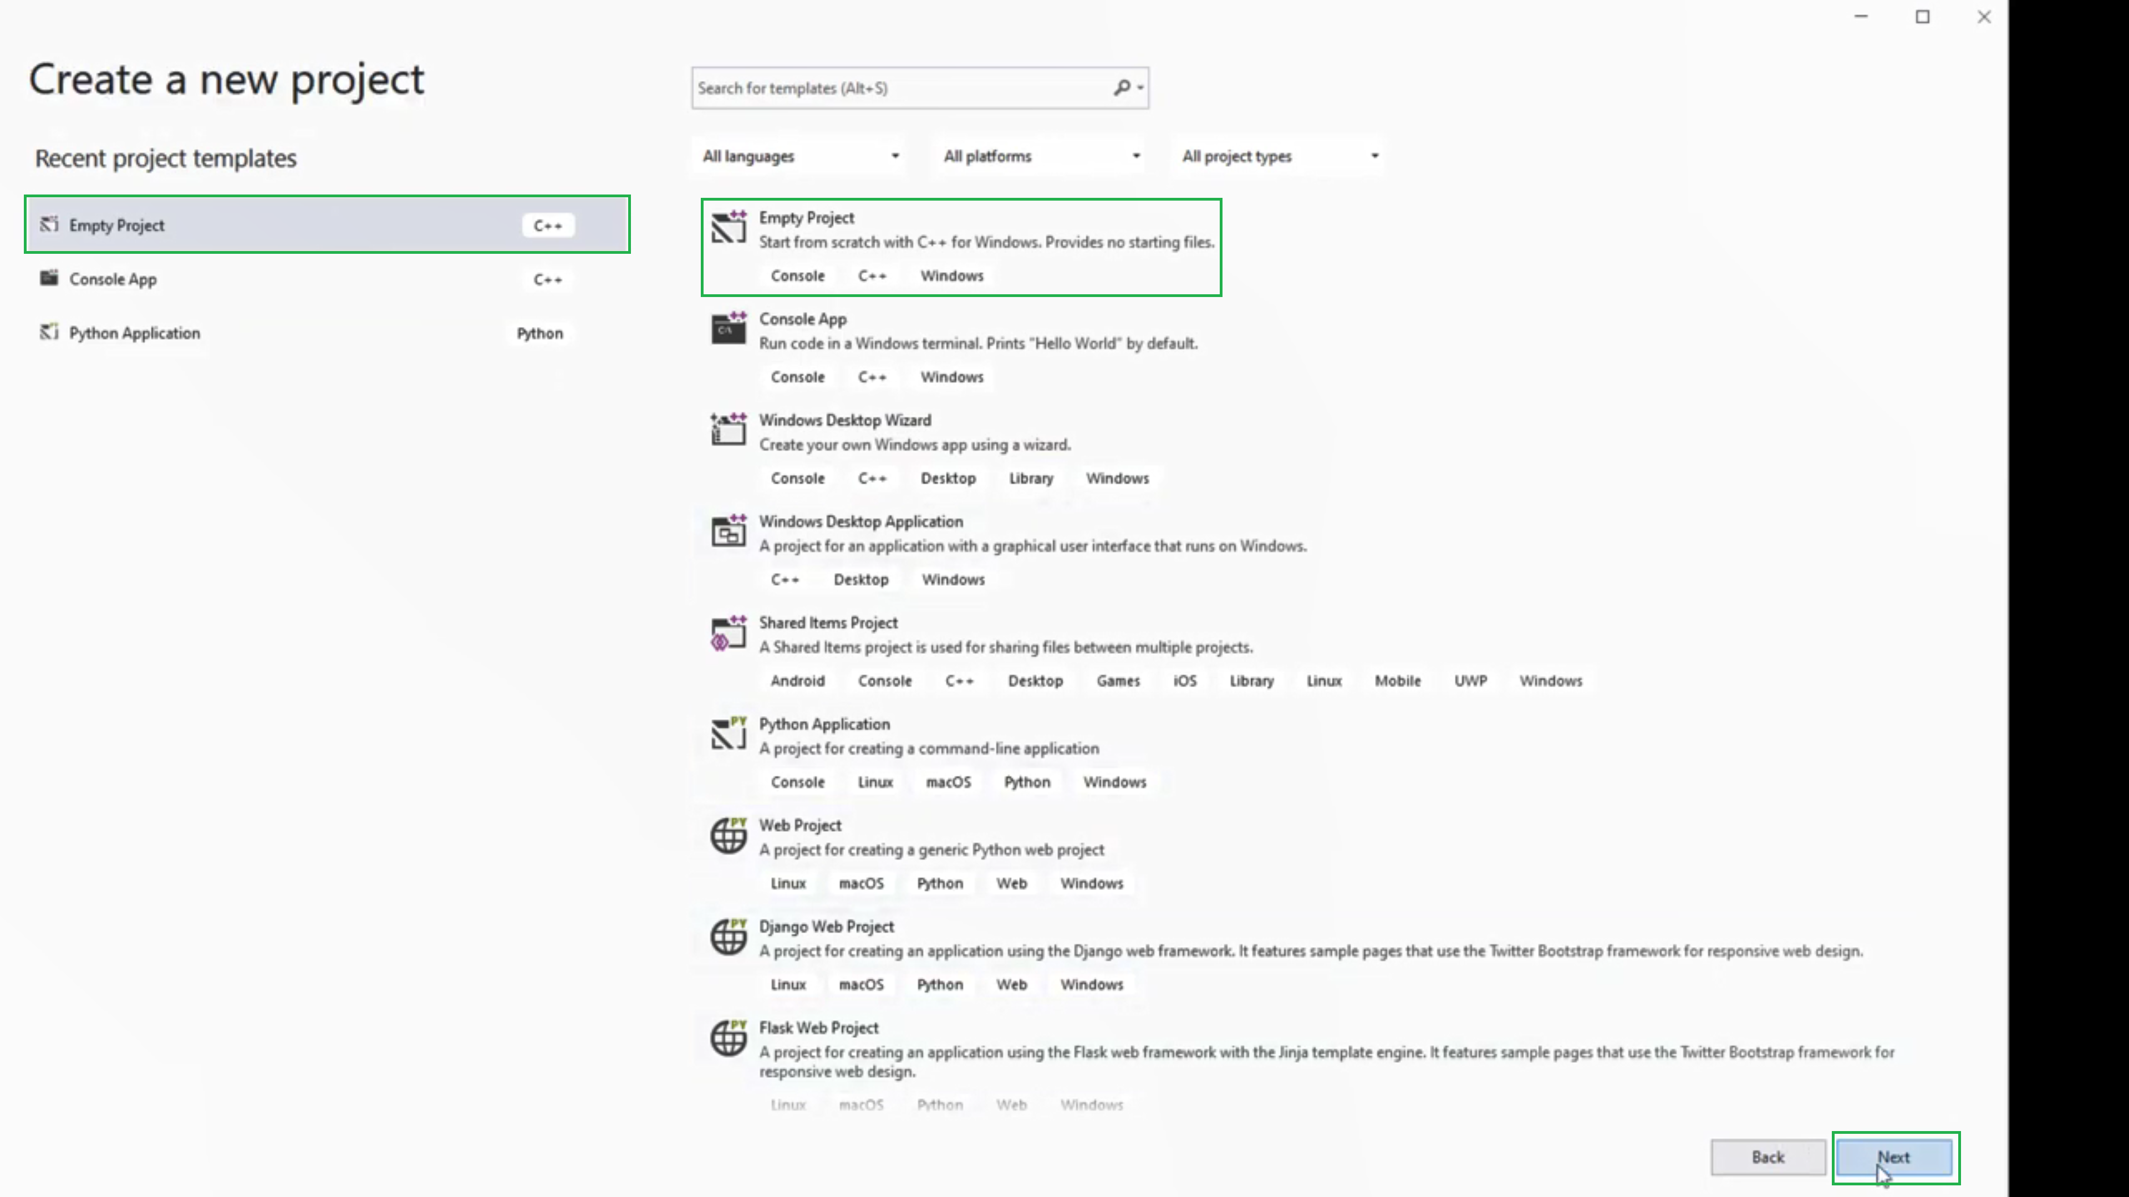The height and width of the screenshot is (1197, 2129).
Task: Go back with the Back button
Action: tap(1767, 1157)
